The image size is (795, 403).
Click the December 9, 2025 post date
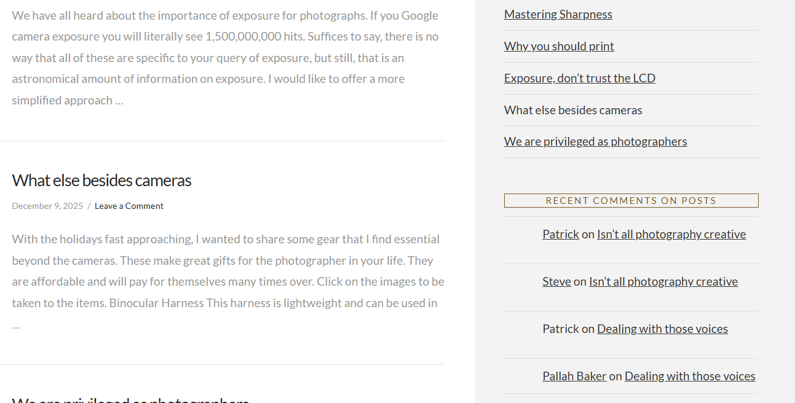pos(47,206)
